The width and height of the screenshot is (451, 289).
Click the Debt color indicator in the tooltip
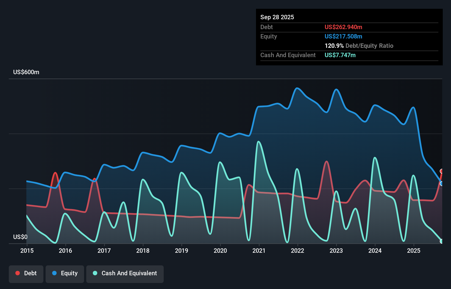[x=343, y=27]
